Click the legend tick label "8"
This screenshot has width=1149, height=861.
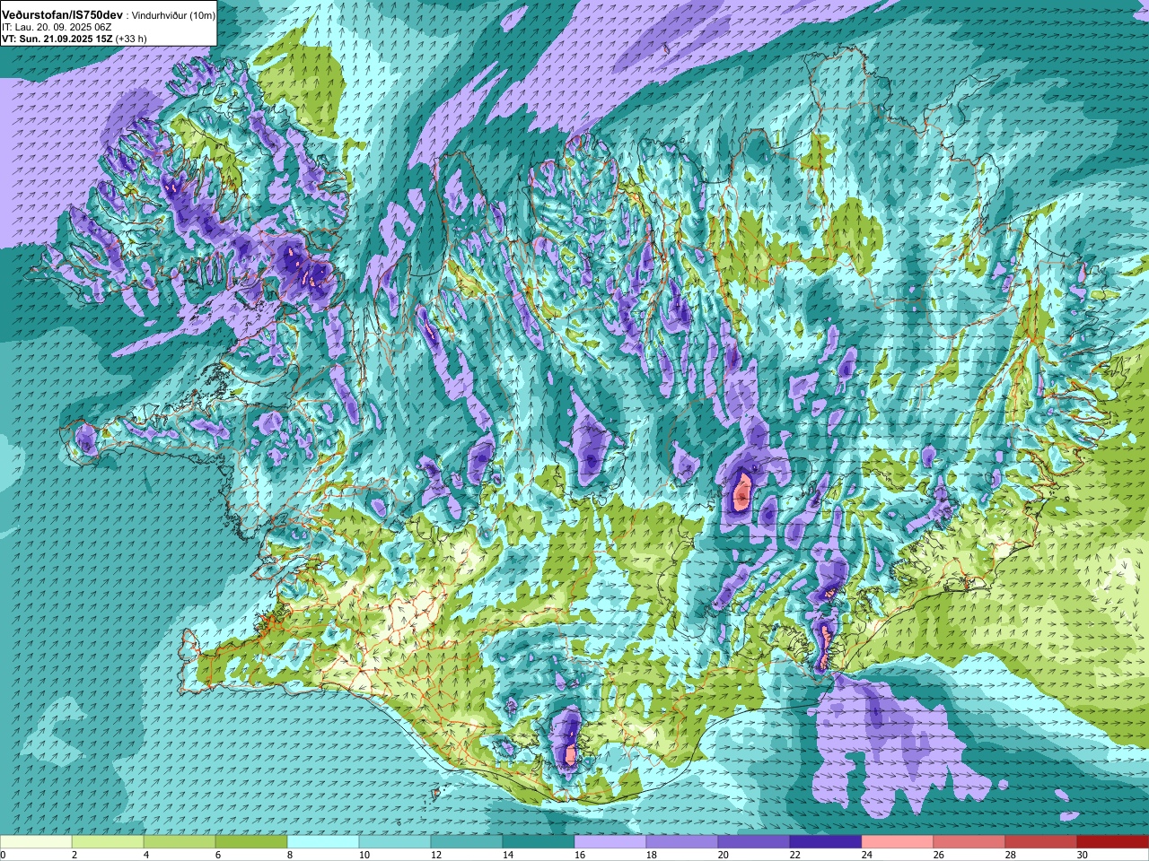(290, 855)
